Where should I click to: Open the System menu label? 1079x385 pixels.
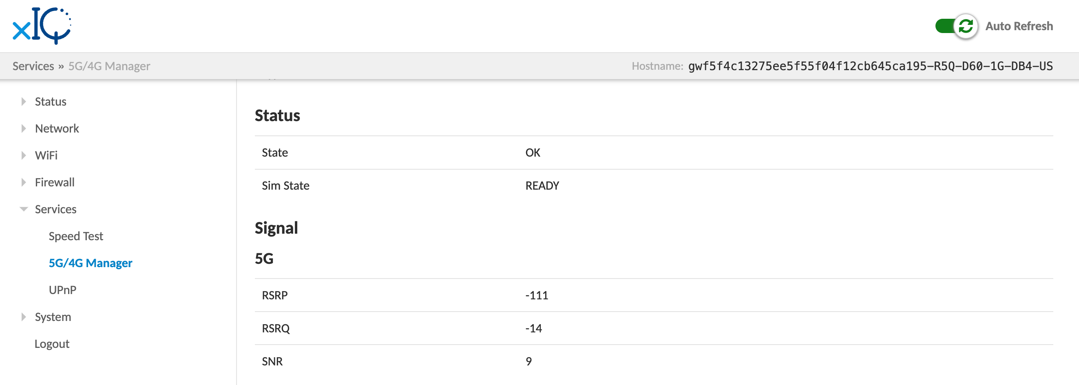[x=53, y=317]
